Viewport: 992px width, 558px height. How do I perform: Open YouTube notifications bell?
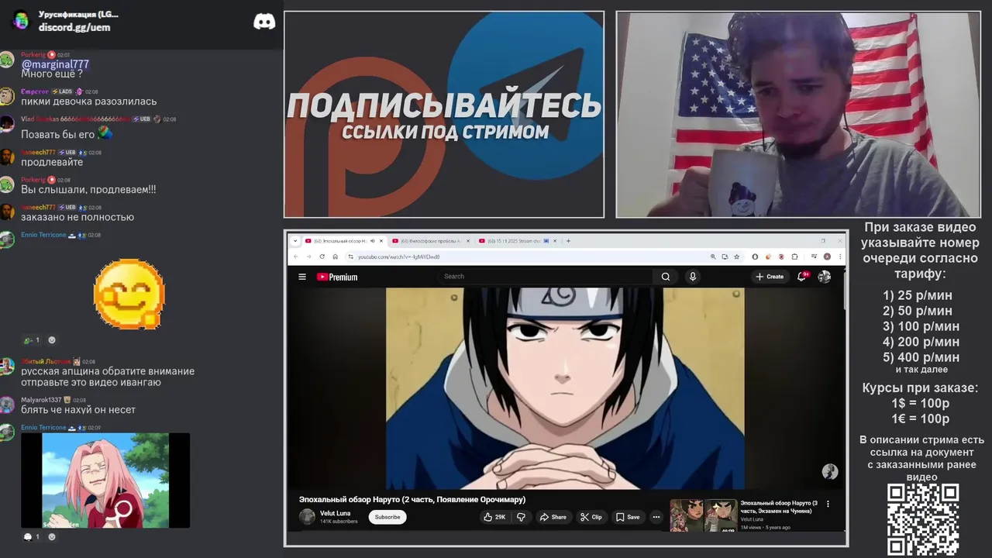(802, 277)
